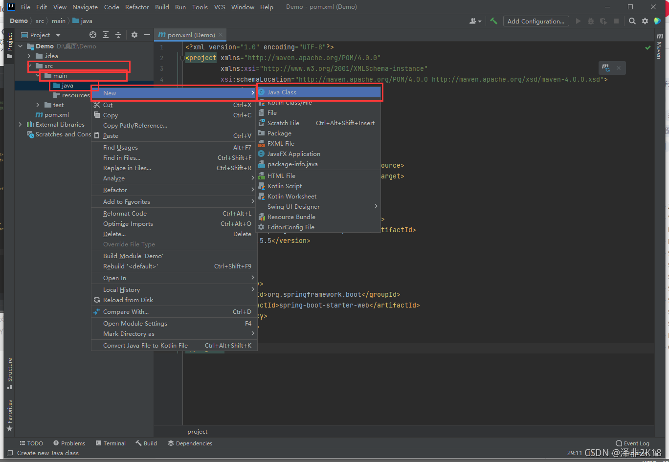Expand External Libraries node
Screen dimensions: 669x462
point(21,125)
